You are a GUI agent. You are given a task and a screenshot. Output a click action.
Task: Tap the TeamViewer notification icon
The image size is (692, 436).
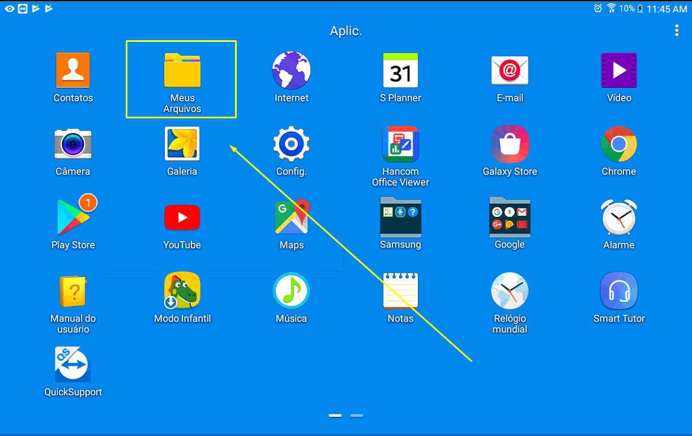(23, 8)
